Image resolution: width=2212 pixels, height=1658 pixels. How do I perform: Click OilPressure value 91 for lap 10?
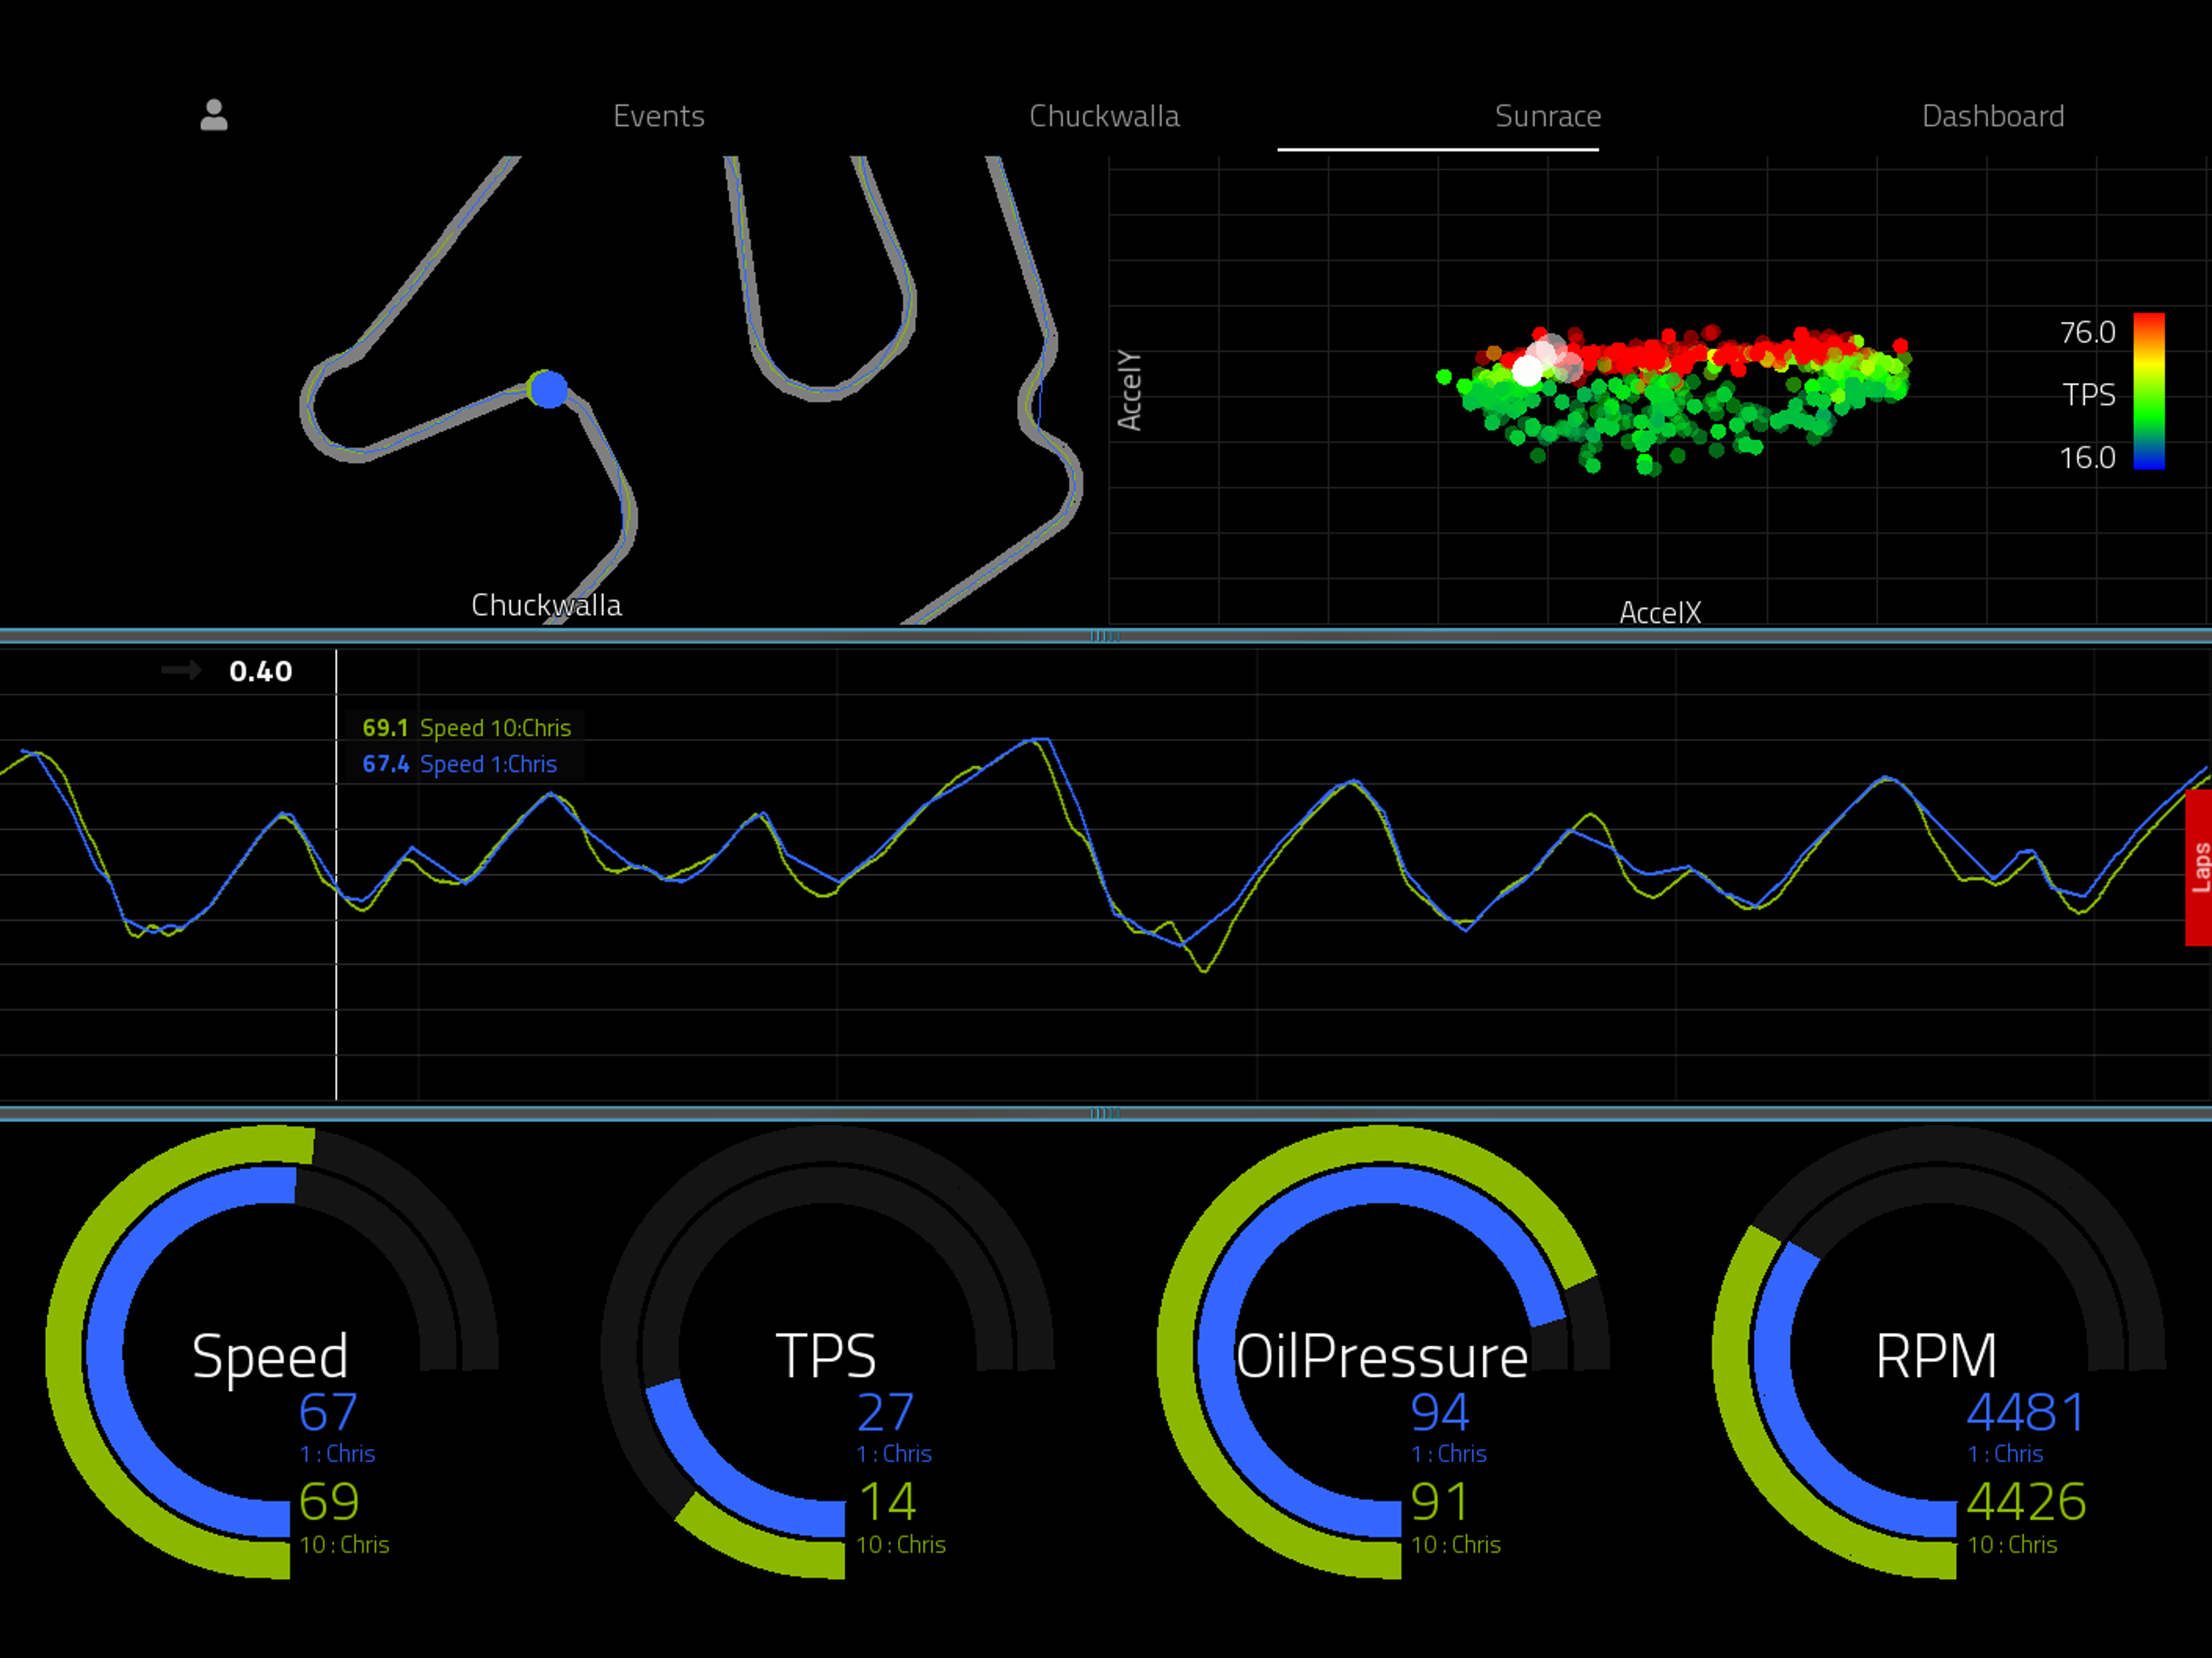click(x=1440, y=1501)
